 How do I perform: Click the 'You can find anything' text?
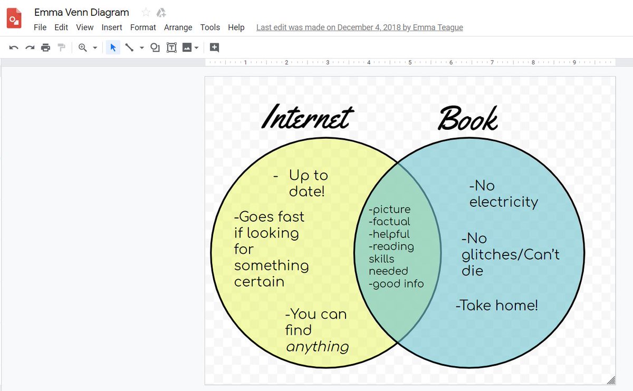tap(316, 330)
